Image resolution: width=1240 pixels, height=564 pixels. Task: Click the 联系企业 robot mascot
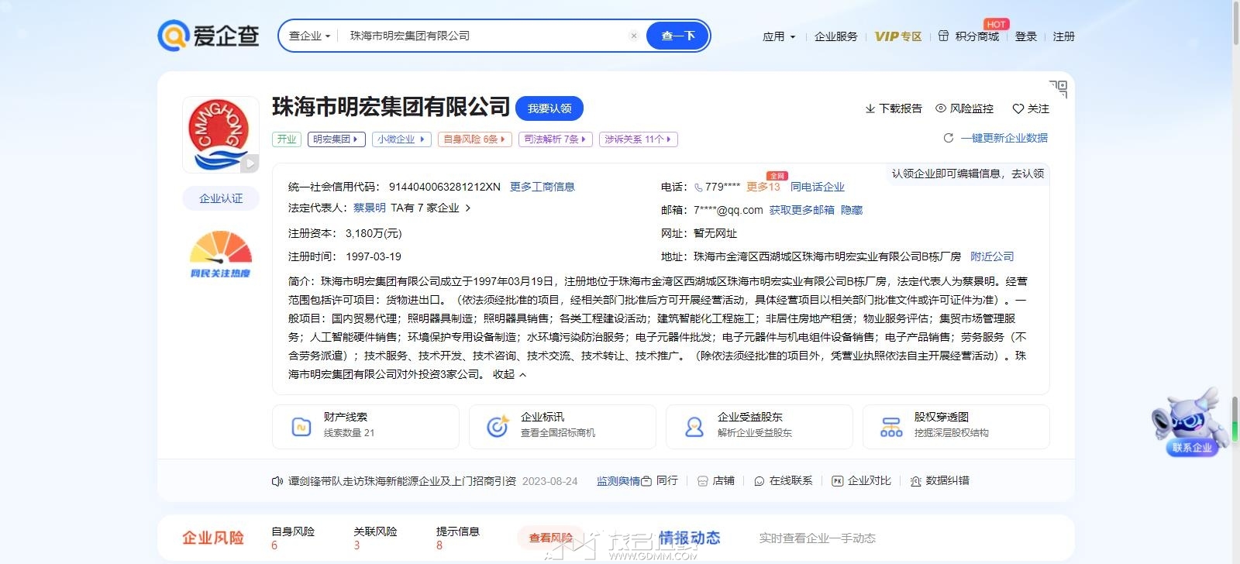click(1189, 422)
